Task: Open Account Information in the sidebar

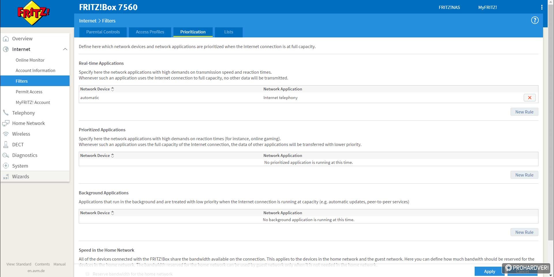Action: click(x=35, y=70)
